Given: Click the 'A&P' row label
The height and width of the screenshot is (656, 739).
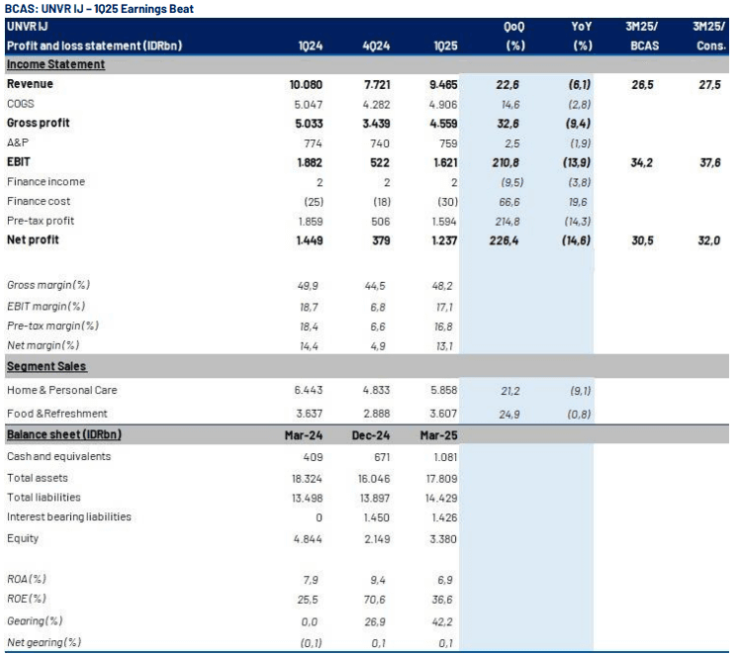Looking at the screenshot, I should point(18,142).
